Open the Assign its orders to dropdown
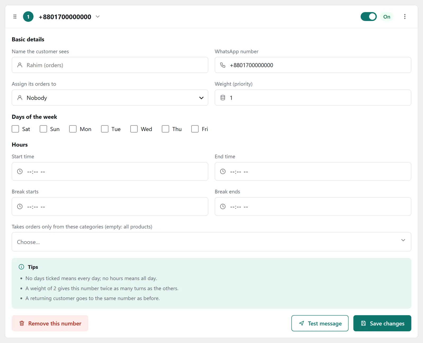 click(x=110, y=98)
